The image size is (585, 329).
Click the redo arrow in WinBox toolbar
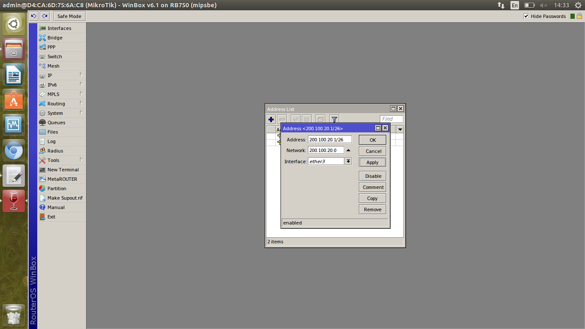pyautogui.click(x=45, y=16)
